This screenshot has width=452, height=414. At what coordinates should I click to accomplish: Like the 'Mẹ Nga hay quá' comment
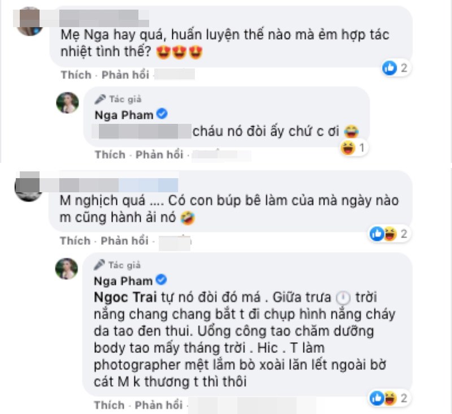(76, 75)
